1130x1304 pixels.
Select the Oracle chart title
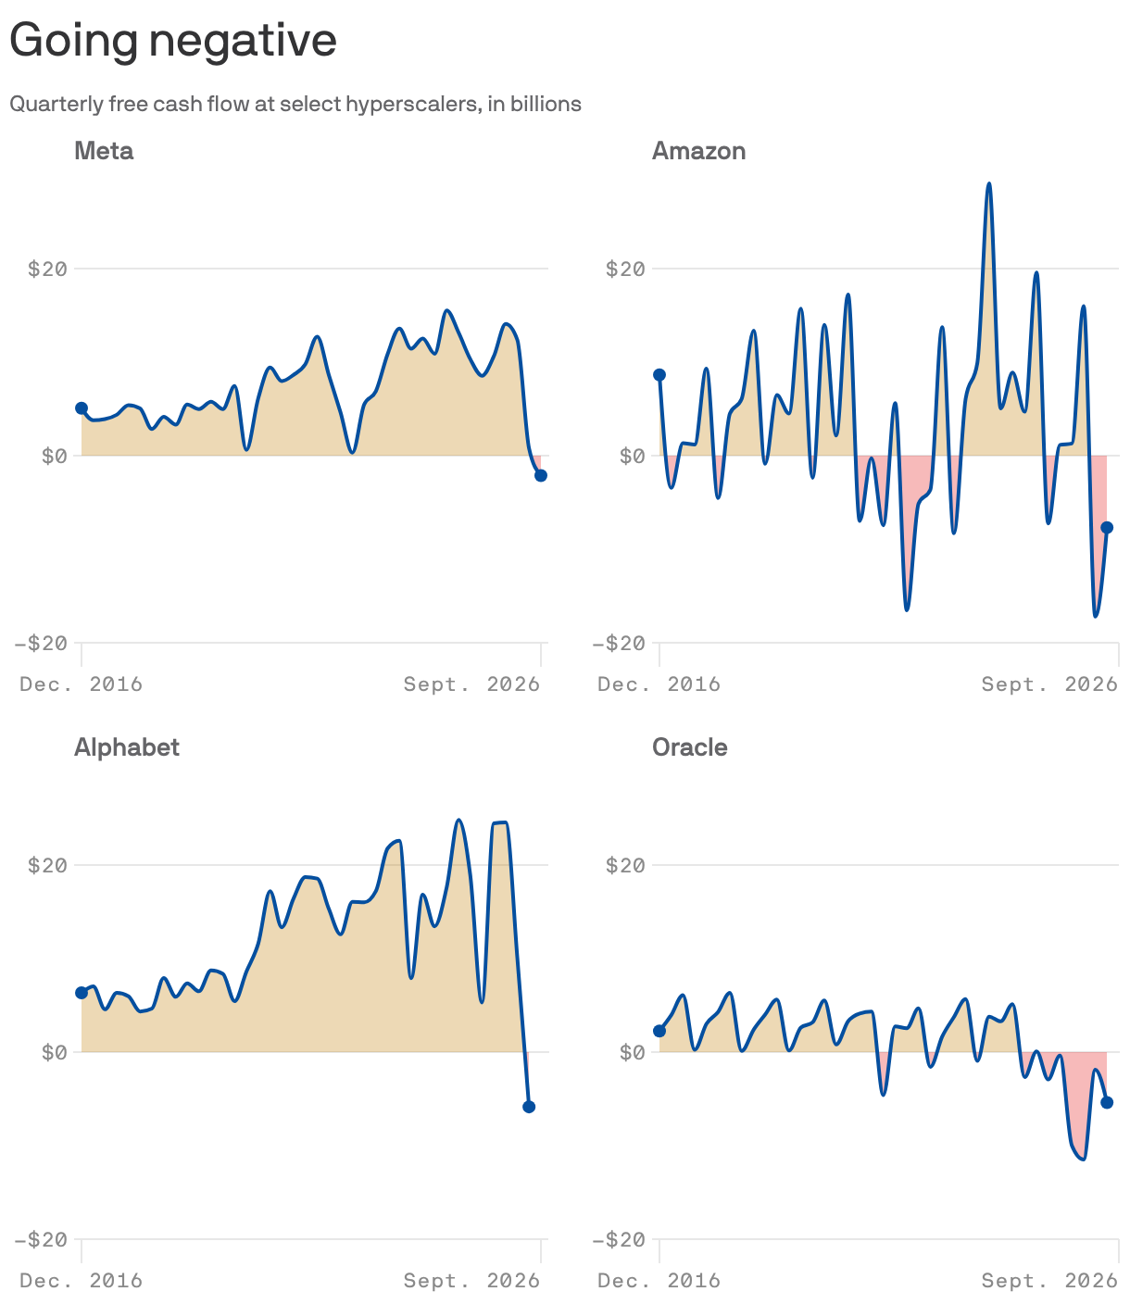point(690,747)
